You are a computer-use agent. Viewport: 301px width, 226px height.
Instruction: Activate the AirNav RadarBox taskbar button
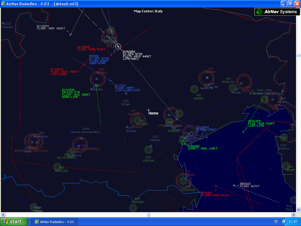point(54,222)
